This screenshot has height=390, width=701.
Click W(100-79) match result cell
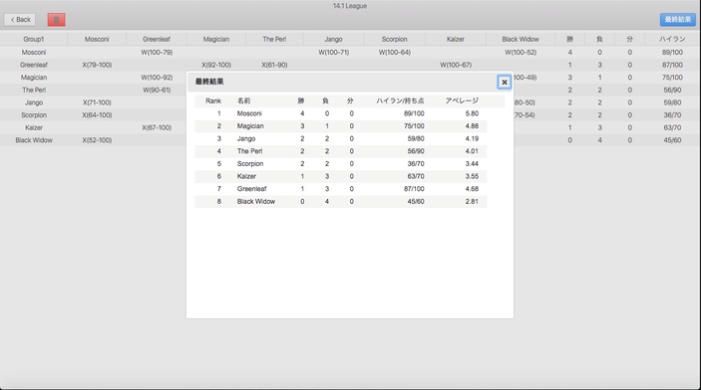tap(157, 52)
